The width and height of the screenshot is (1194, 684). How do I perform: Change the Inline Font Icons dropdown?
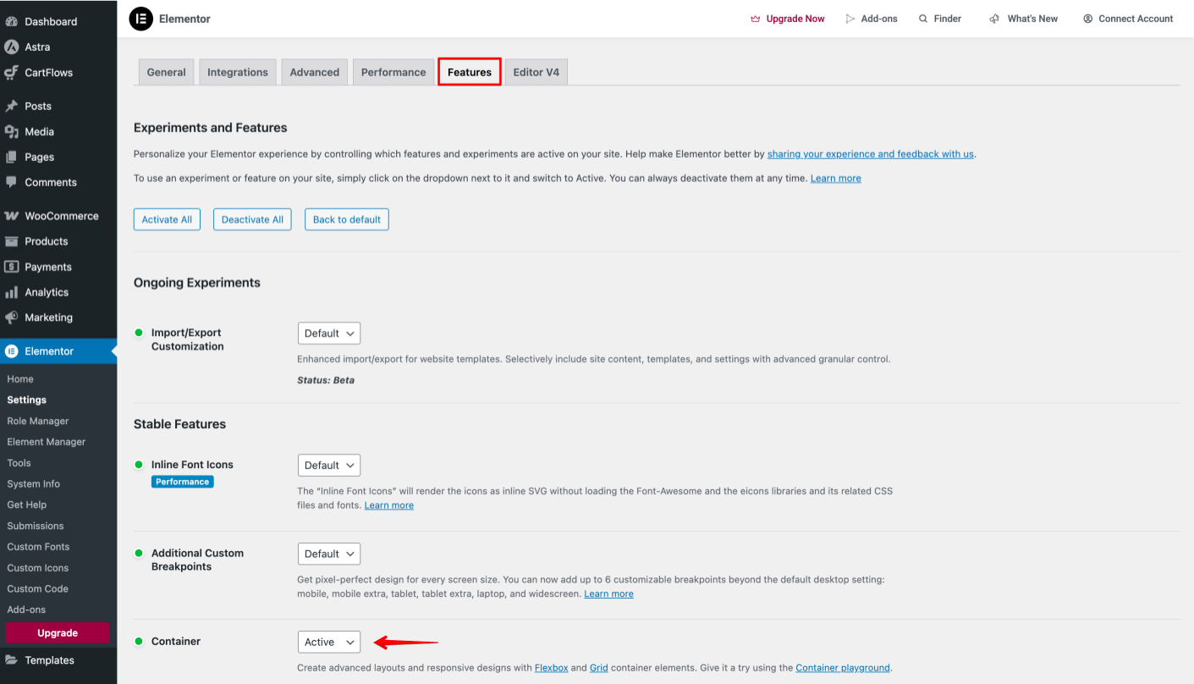pos(328,465)
